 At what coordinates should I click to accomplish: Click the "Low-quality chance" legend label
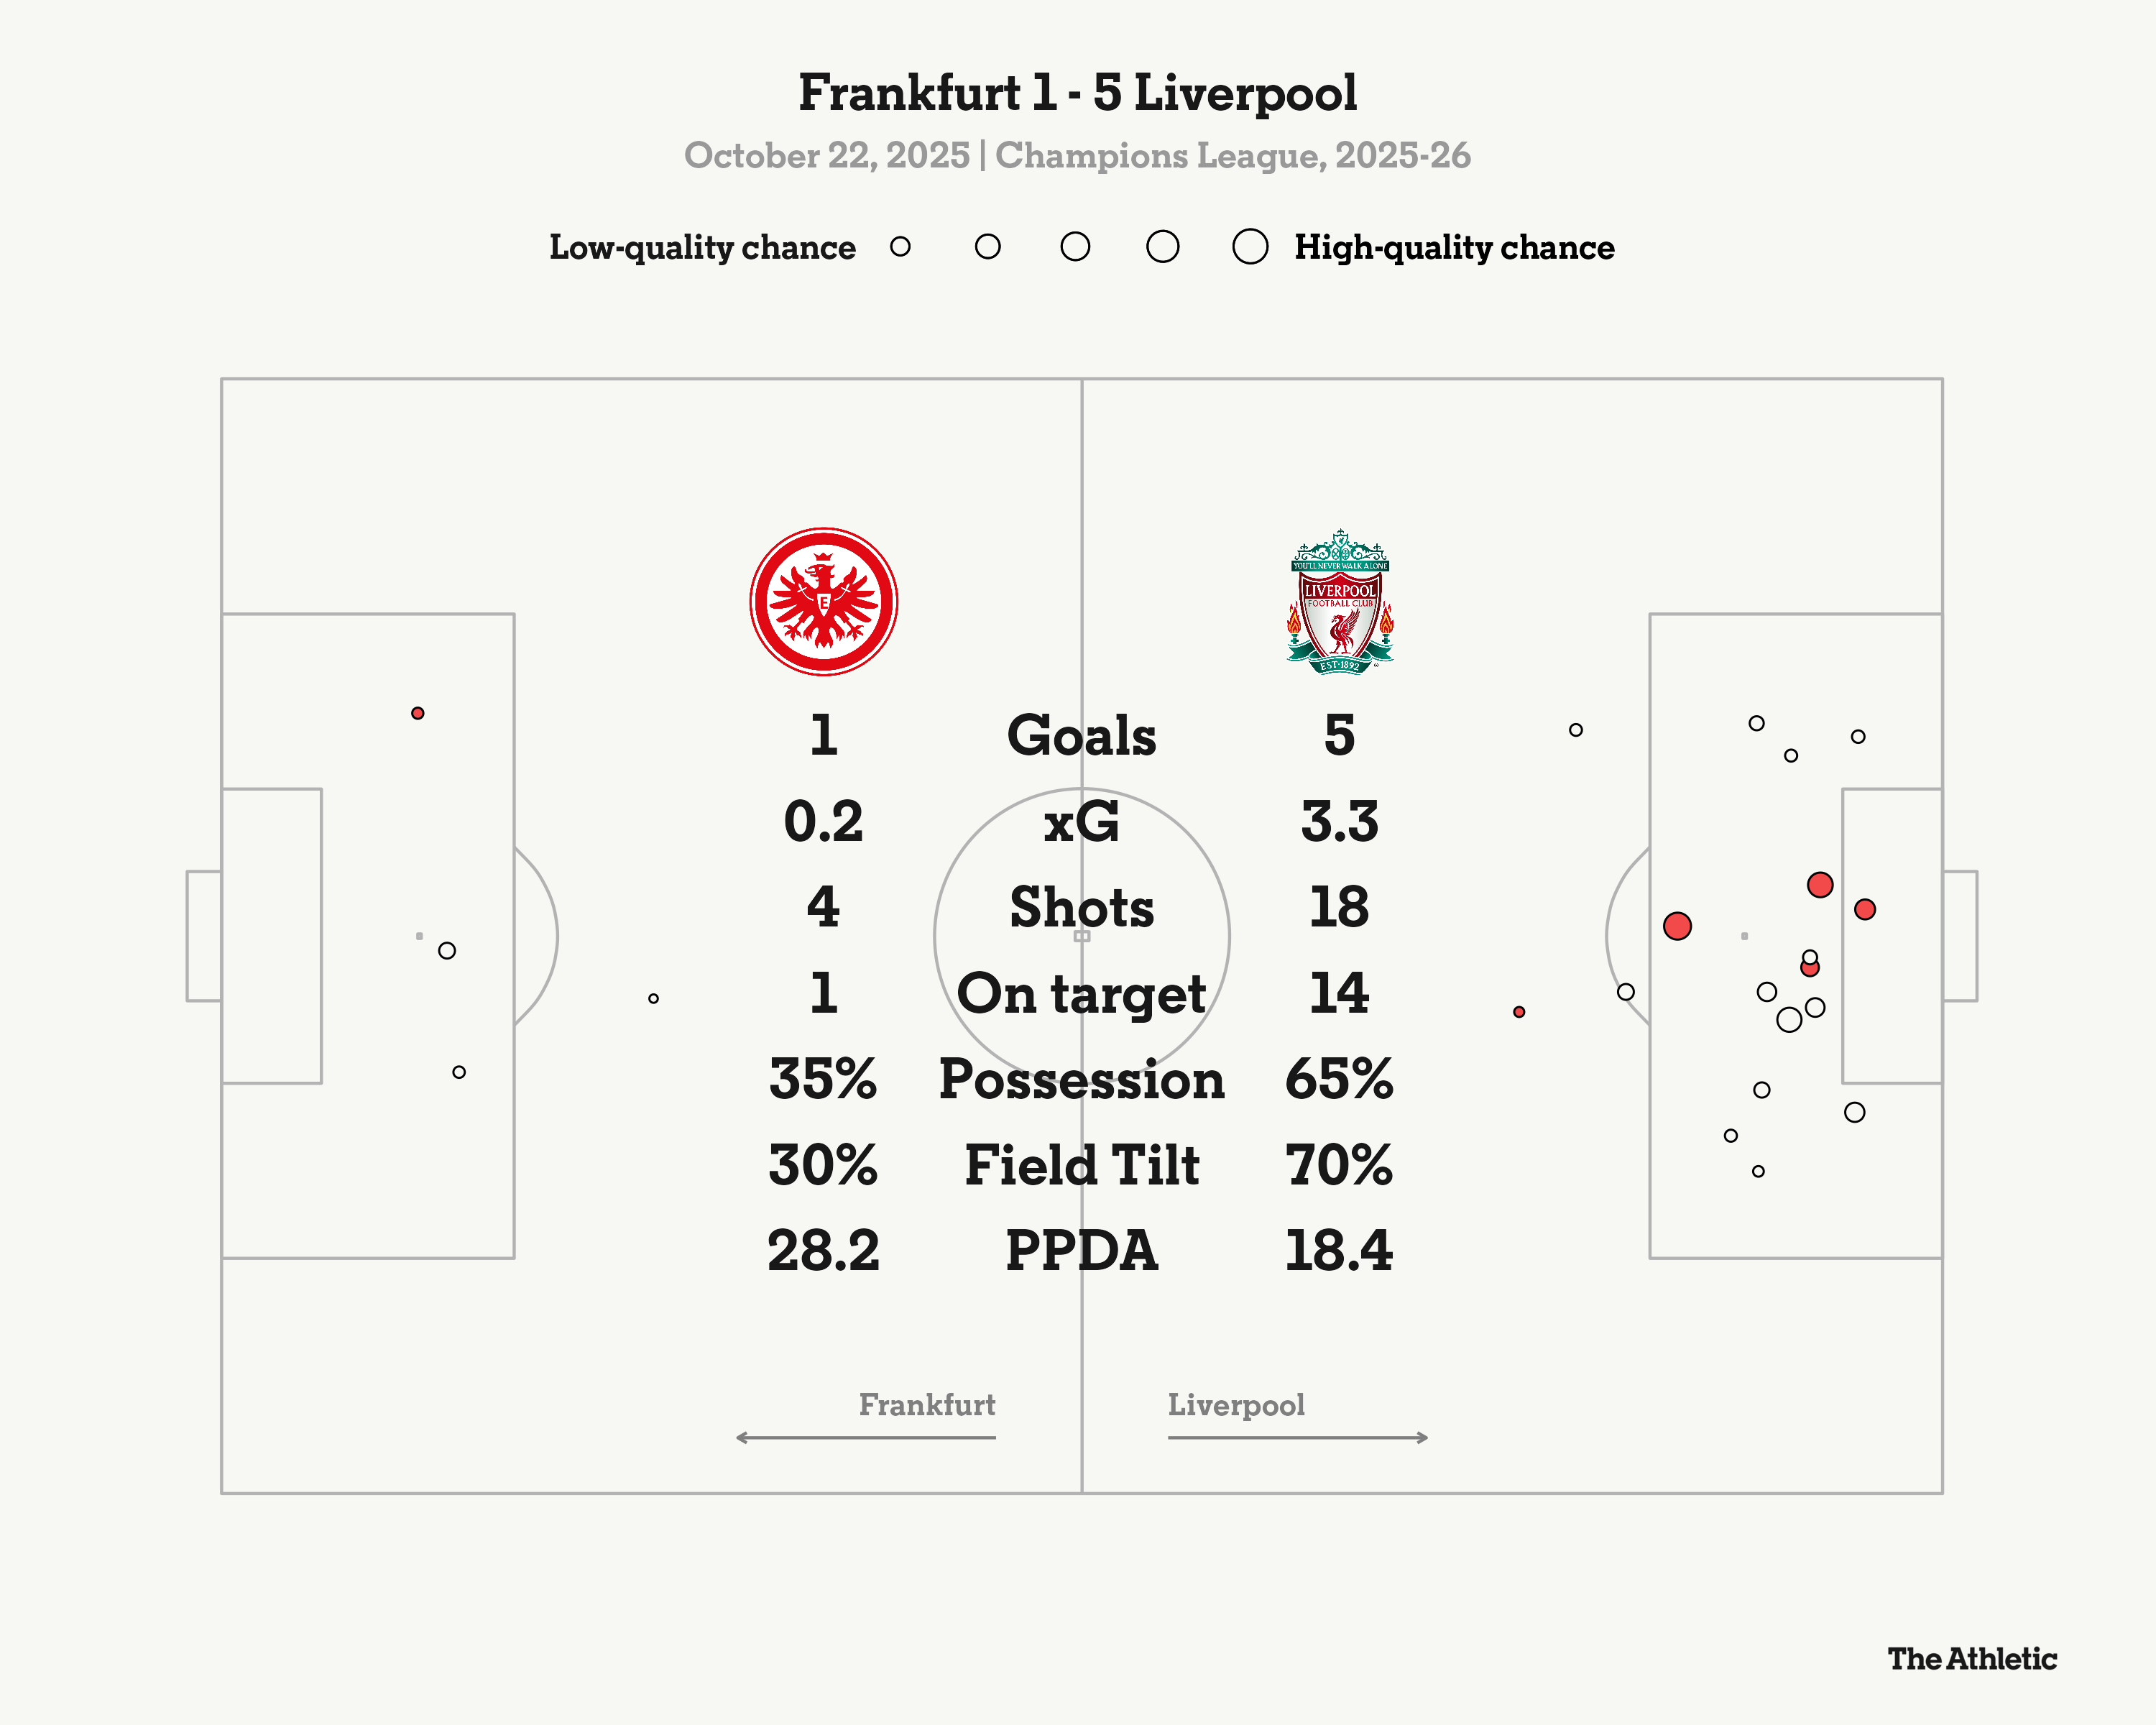coord(702,247)
